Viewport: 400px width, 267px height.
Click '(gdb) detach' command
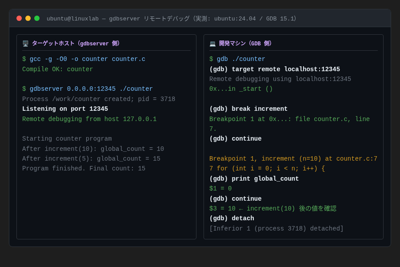pos(232,218)
